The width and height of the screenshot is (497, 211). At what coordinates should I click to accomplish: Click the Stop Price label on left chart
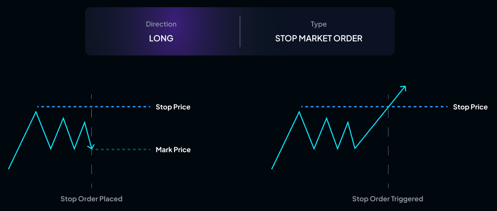tap(173, 107)
